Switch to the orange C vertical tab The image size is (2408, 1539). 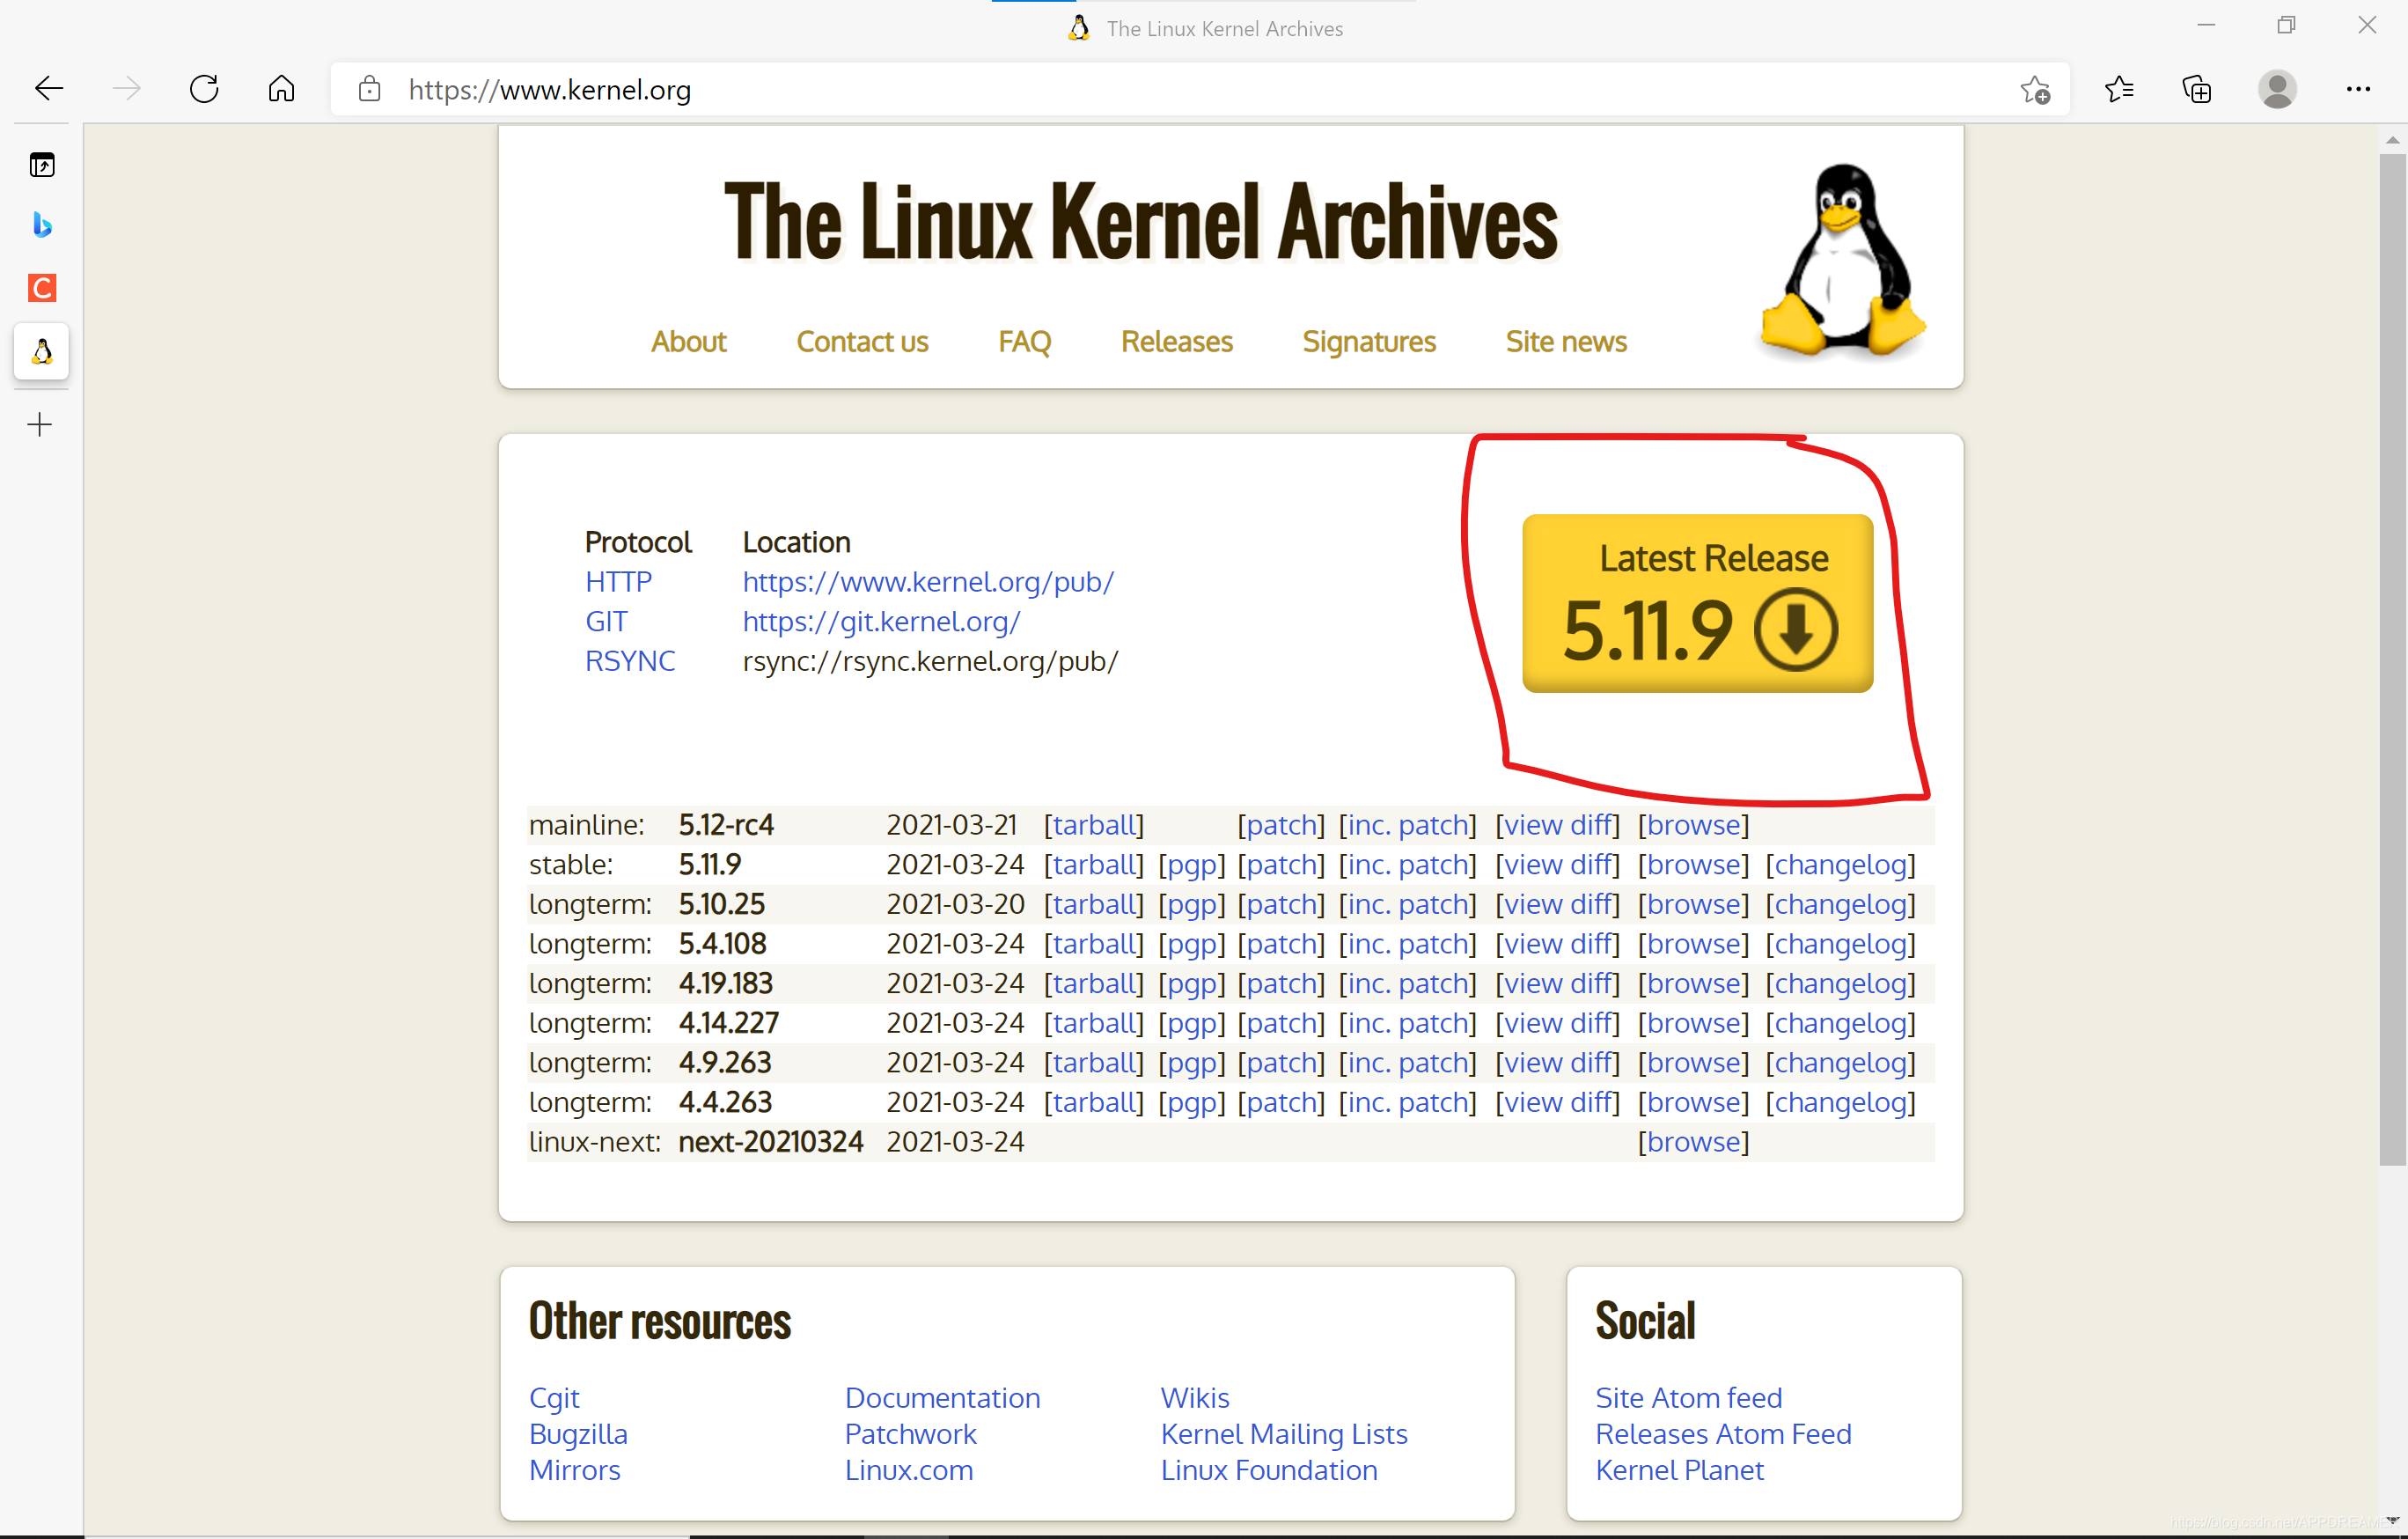tap(41, 288)
